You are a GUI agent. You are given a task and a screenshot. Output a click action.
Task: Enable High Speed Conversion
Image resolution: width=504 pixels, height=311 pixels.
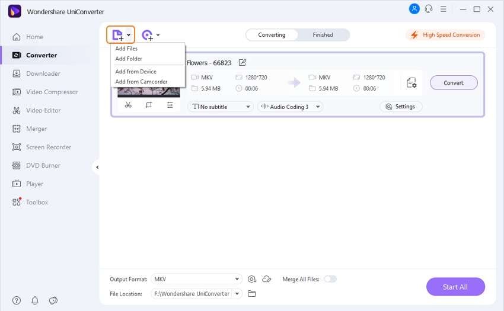click(x=445, y=35)
